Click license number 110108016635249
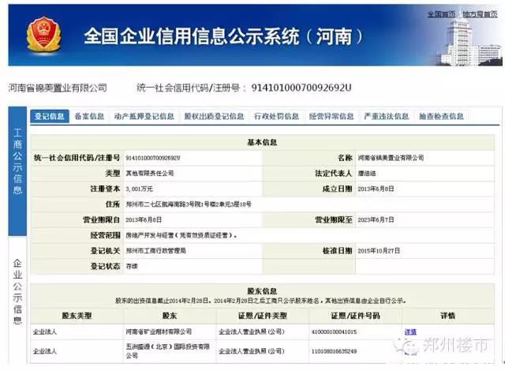The width and height of the screenshot is (505, 371). pos(334,351)
